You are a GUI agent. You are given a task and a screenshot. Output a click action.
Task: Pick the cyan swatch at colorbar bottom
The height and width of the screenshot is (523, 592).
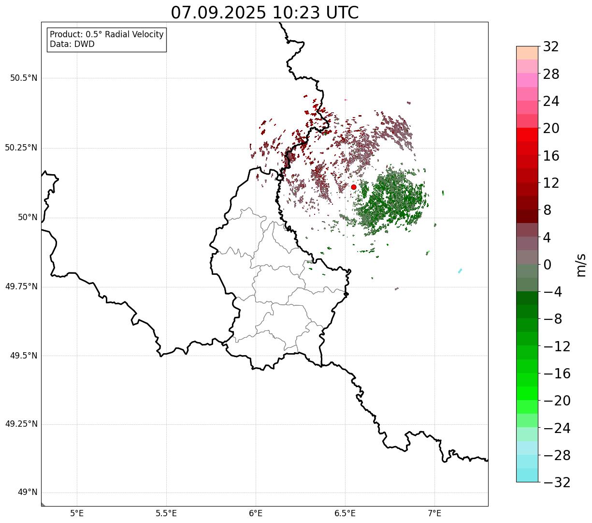pos(527,475)
